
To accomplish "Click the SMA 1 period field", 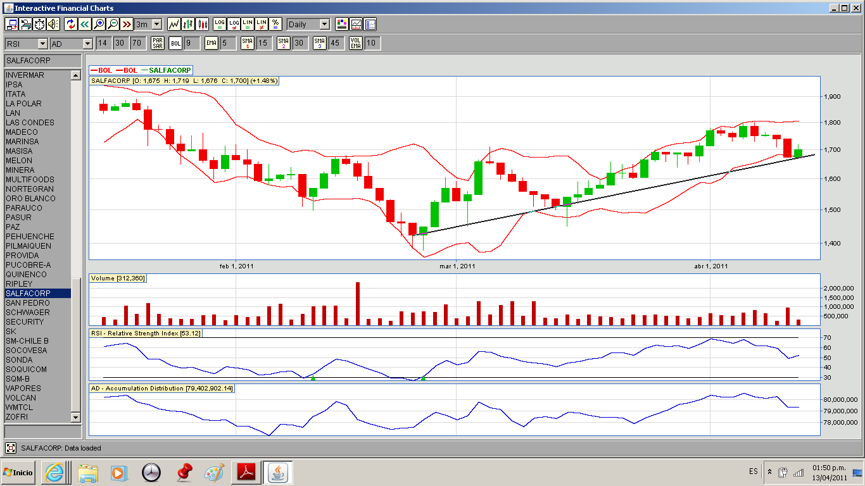I will coord(263,43).
